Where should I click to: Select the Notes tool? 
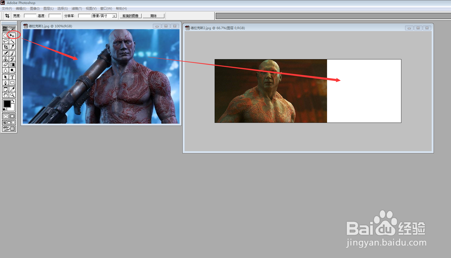click(6, 89)
